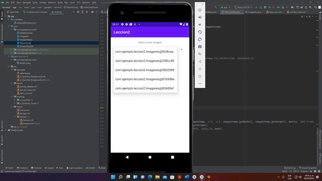Open the Event Log button

290,168
